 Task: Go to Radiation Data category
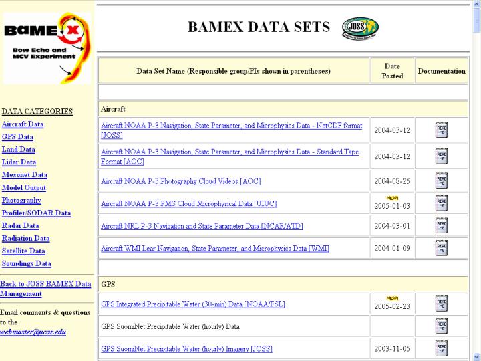click(x=26, y=238)
